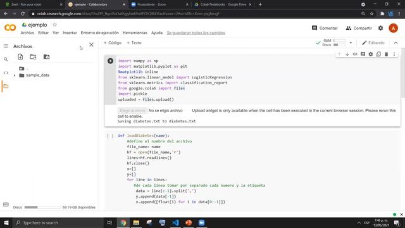Run the first code cell

click(110, 61)
